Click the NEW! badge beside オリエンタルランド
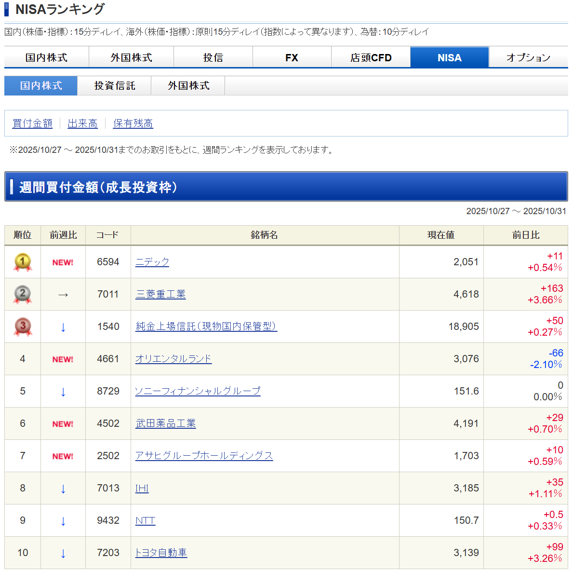The image size is (573, 572). [x=63, y=359]
